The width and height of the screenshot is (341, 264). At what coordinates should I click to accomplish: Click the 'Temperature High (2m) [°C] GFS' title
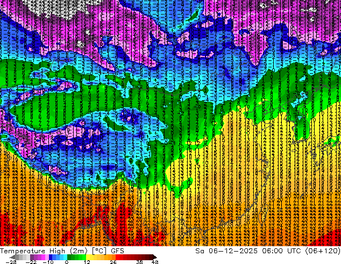[x=62, y=251]
